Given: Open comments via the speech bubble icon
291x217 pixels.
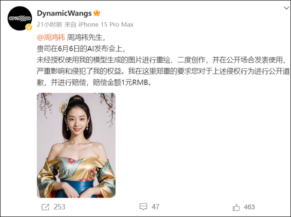Looking at the screenshot, I should point(143,207).
